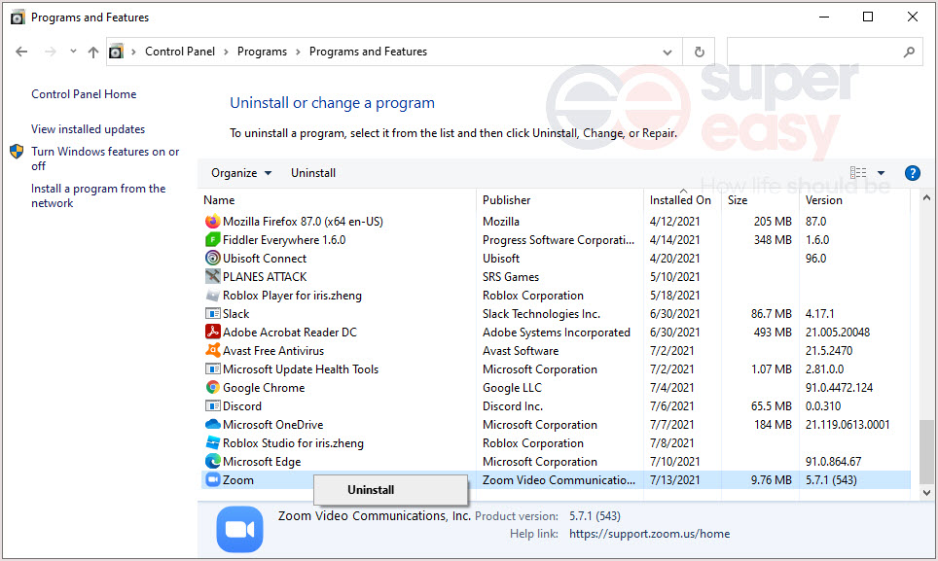Click the Adobe Acrobat Reader DC icon
This screenshot has height=561, width=938.
[212, 333]
